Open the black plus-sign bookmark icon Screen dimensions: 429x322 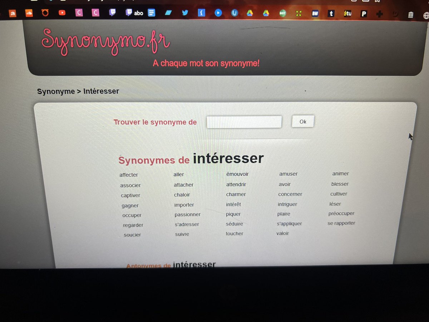coord(380,15)
